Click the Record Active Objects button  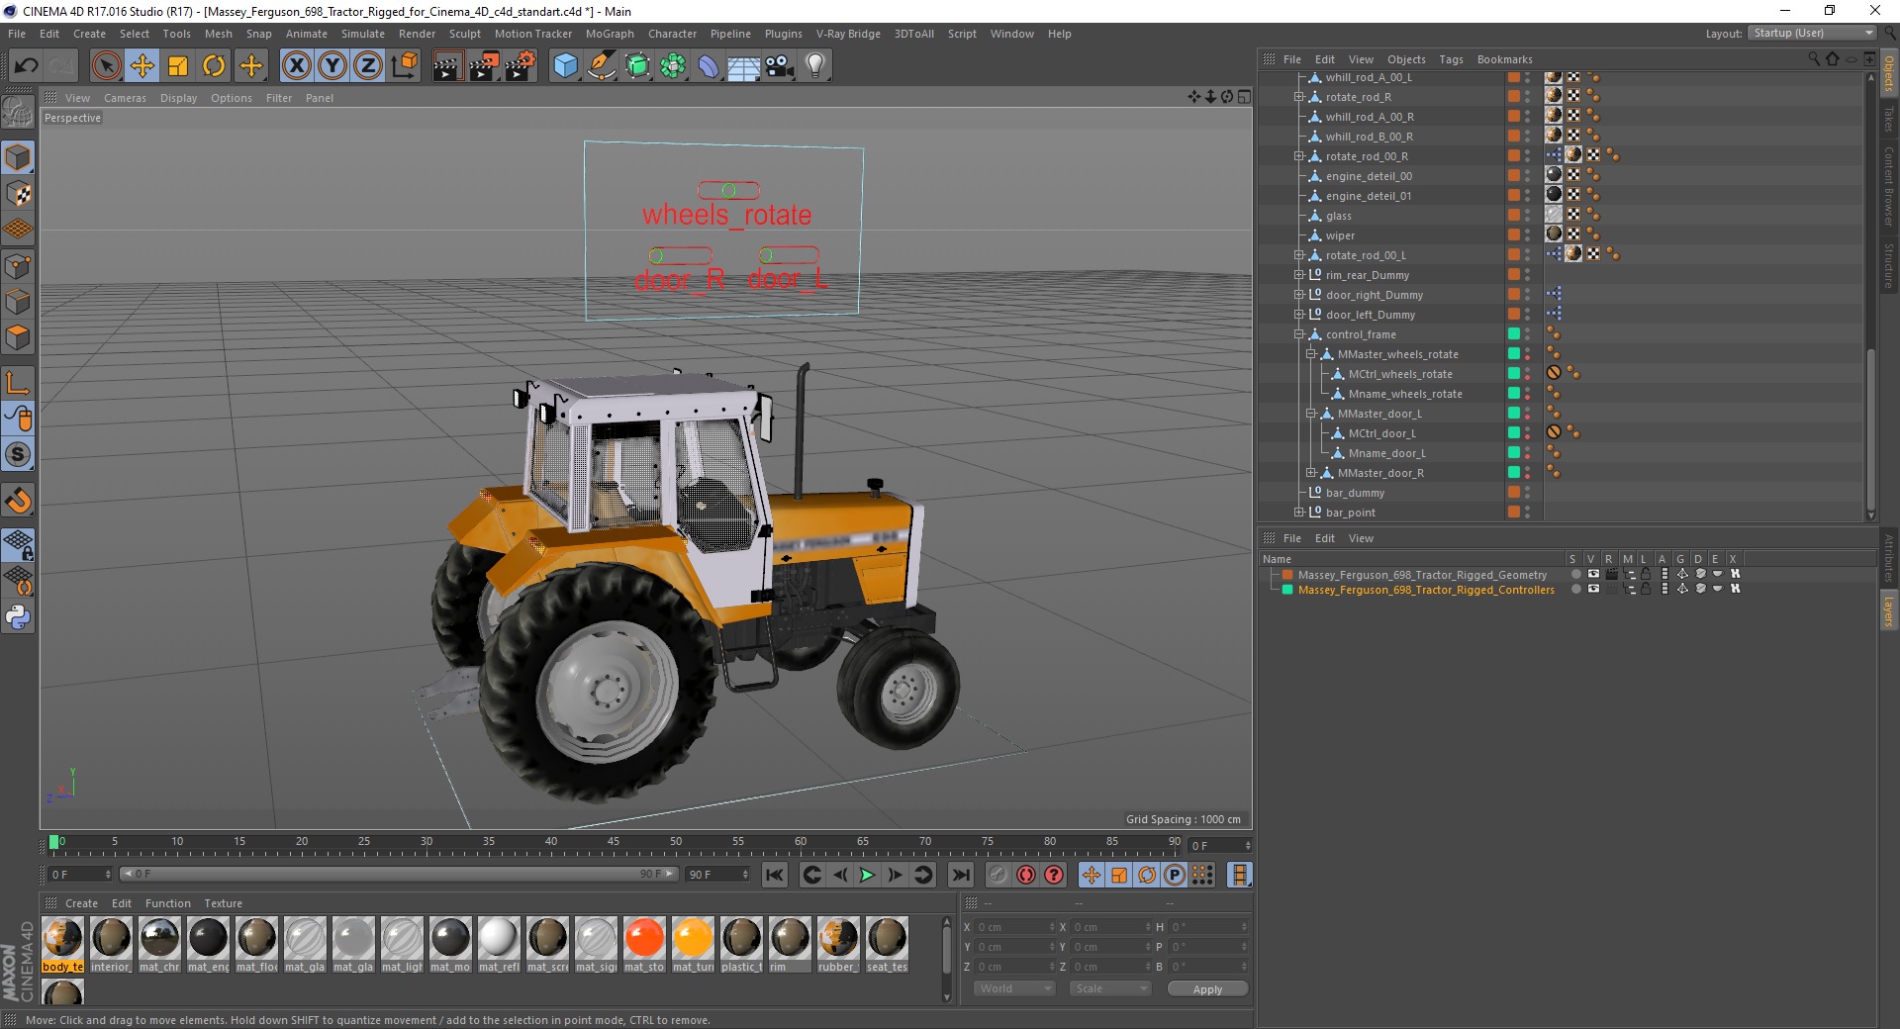997,875
